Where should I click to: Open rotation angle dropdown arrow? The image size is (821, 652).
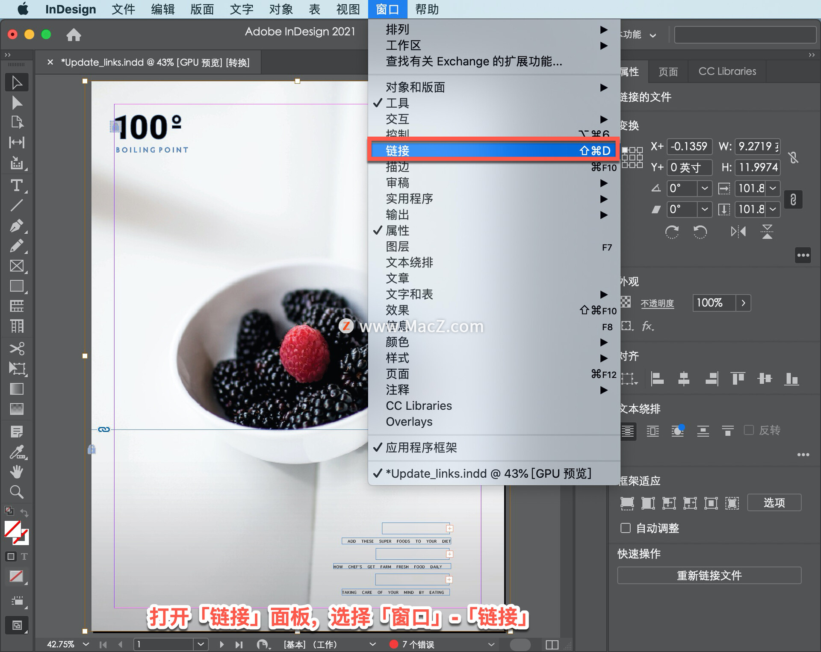pyautogui.click(x=704, y=188)
